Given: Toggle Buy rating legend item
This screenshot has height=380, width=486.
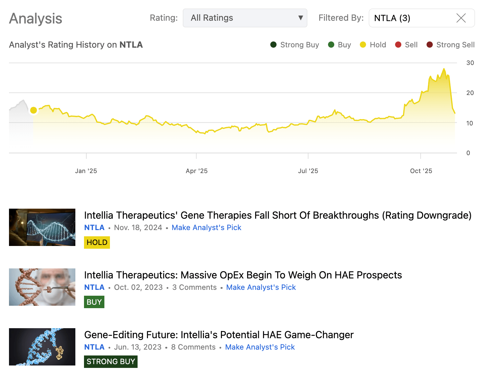Looking at the screenshot, I should [339, 45].
